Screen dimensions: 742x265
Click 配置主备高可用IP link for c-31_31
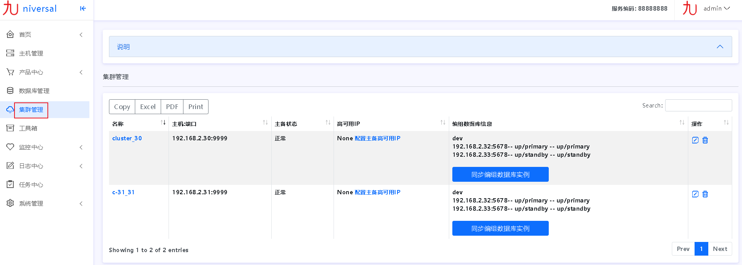tap(377, 192)
